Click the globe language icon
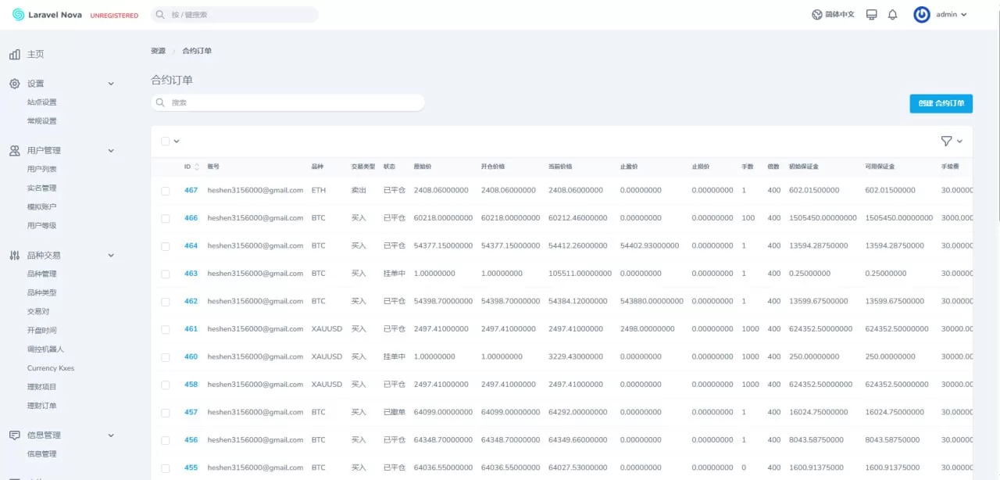Image resolution: width=1000 pixels, height=480 pixels. [x=817, y=15]
